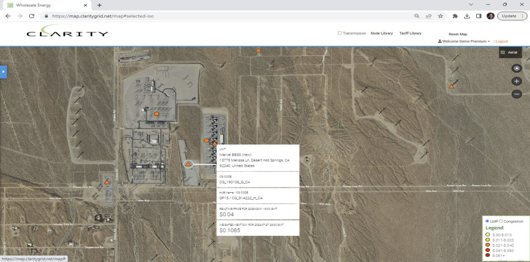Click the map zoom out minus button
The height and width of the screenshot is (262, 530).
pos(516,94)
